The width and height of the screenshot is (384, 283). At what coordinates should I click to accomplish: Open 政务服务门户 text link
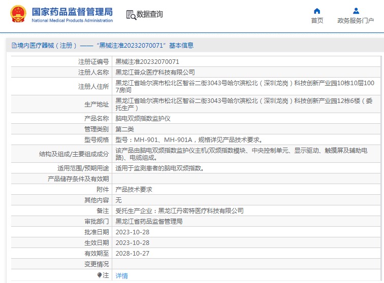(356, 21)
